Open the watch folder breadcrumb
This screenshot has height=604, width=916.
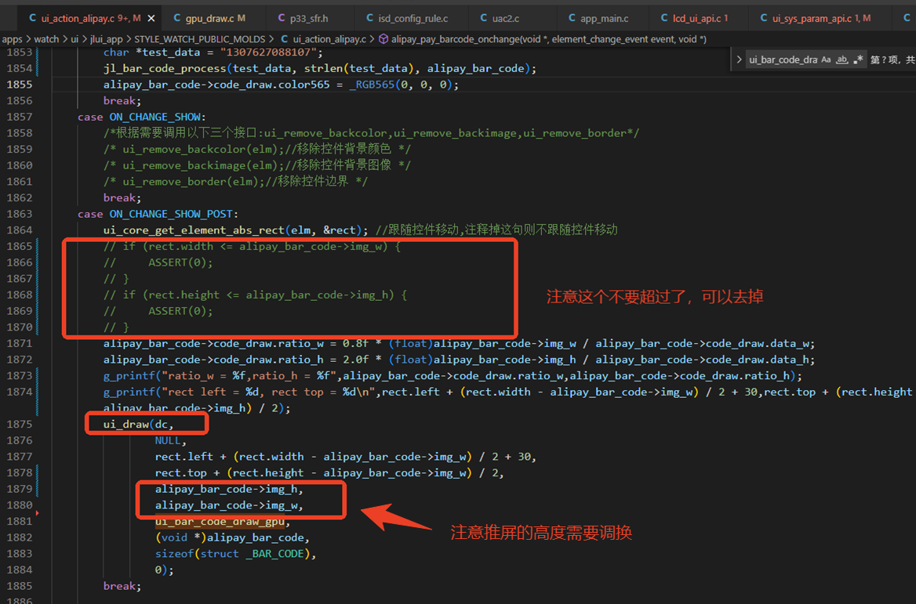47,39
